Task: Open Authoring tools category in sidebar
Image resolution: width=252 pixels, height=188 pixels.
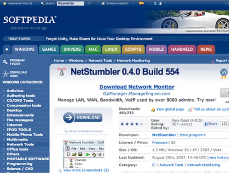Action: (21, 96)
